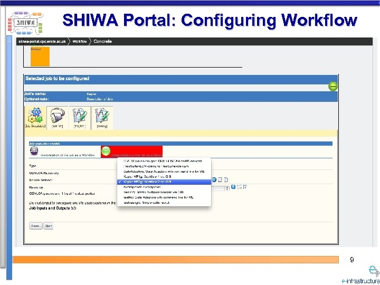Choose FreeSurfer-LONI-cranium option
Screen dimensions: 380x285
164,166
